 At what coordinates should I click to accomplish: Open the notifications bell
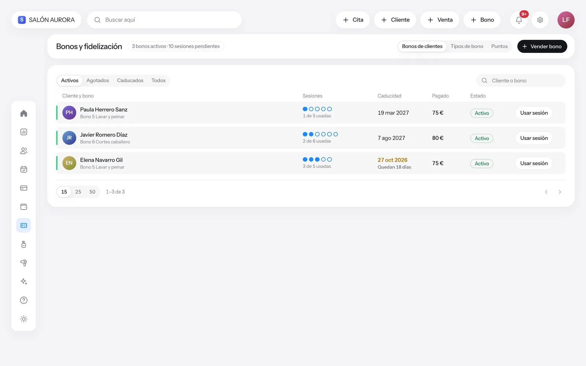pos(519,20)
